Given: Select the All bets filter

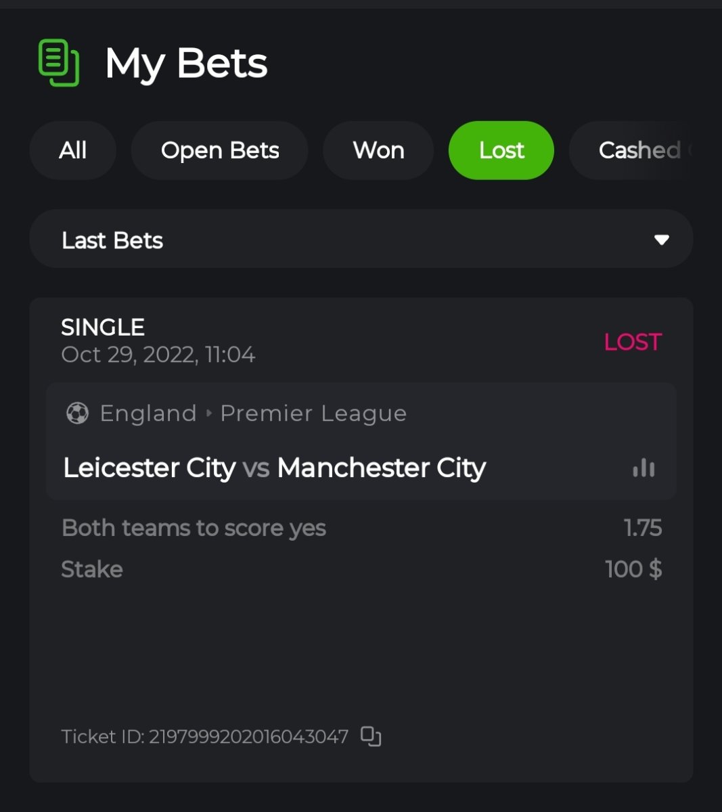Looking at the screenshot, I should click(x=72, y=150).
